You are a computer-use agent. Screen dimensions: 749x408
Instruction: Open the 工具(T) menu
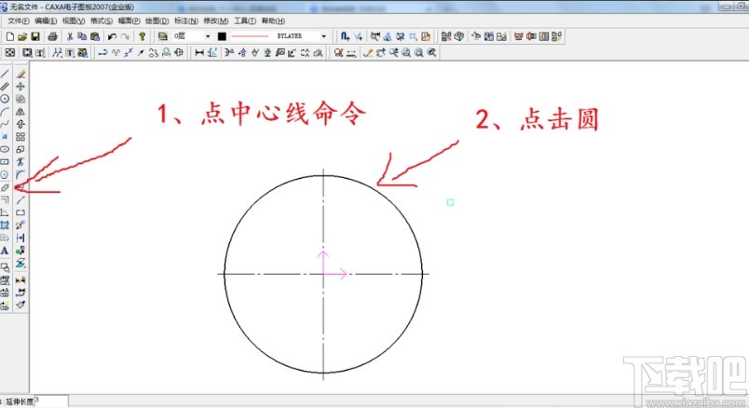pyautogui.click(x=245, y=21)
